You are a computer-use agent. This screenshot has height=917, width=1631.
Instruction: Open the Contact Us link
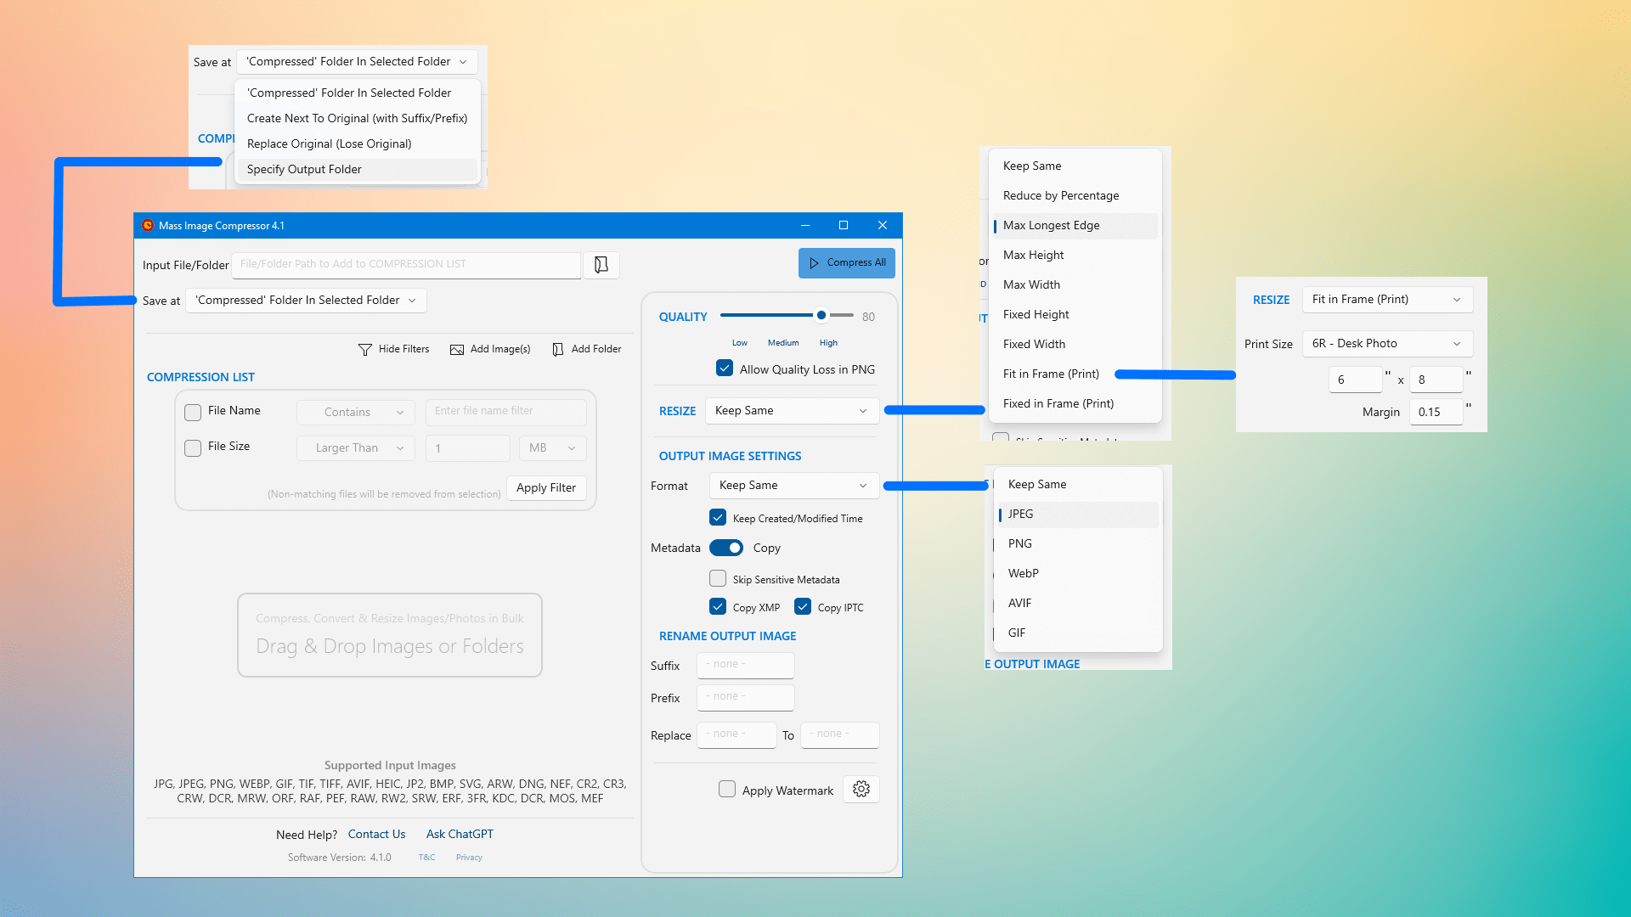click(376, 835)
